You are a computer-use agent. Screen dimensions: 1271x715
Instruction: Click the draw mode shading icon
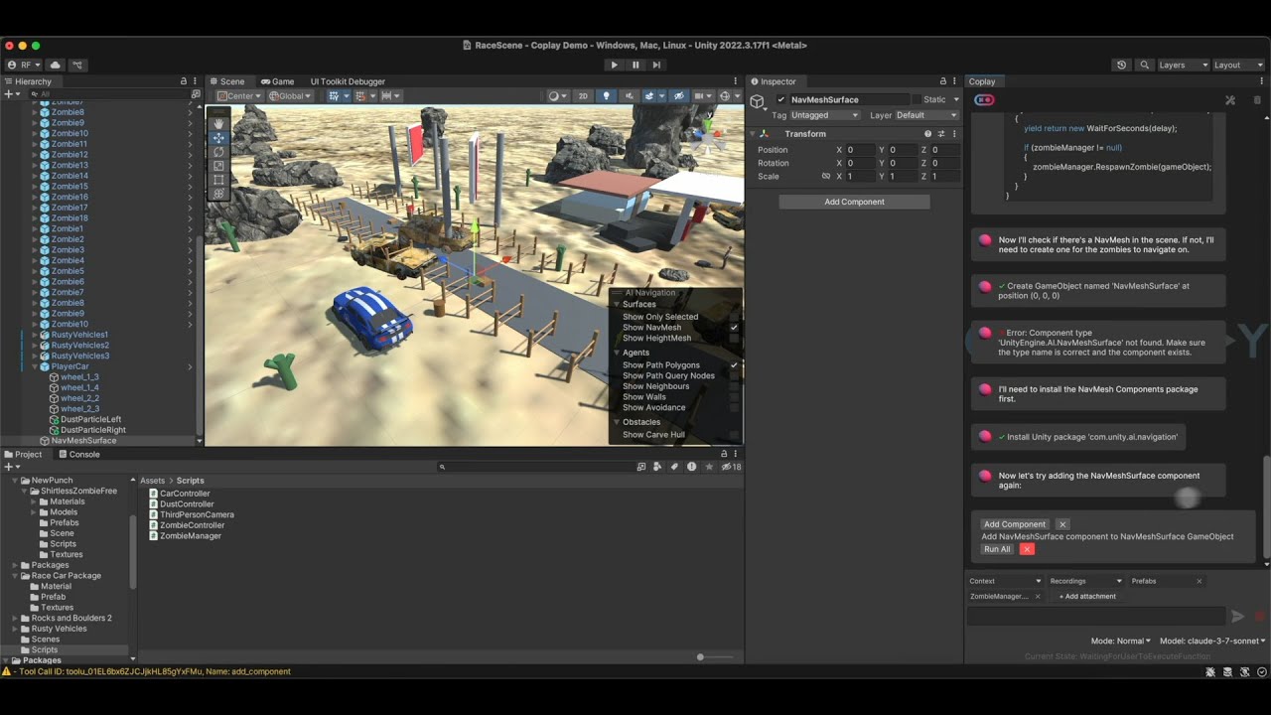tap(557, 96)
